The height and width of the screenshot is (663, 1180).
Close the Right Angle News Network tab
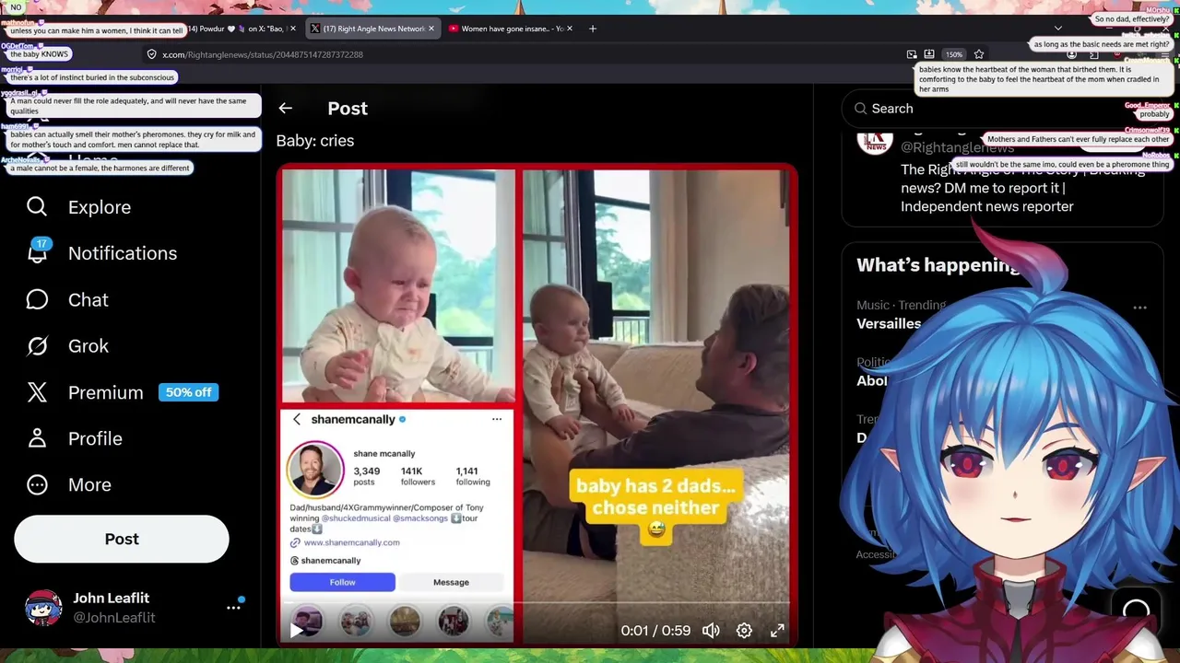point(431,29)
